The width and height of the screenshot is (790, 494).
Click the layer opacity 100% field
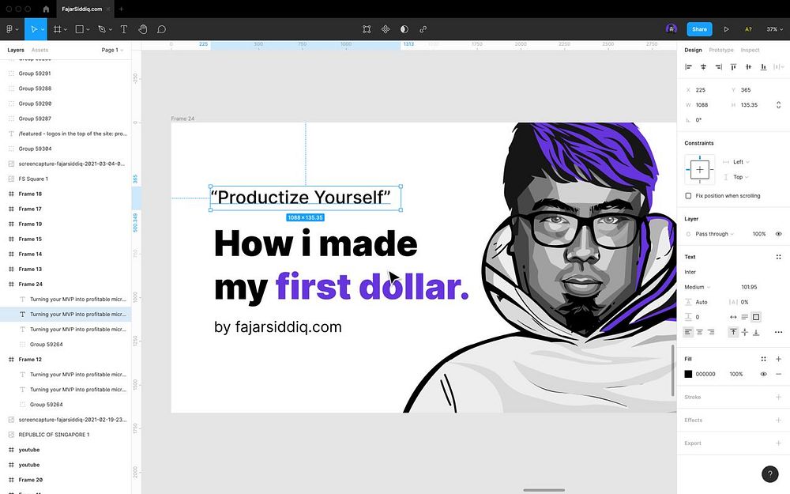[758, 234]
